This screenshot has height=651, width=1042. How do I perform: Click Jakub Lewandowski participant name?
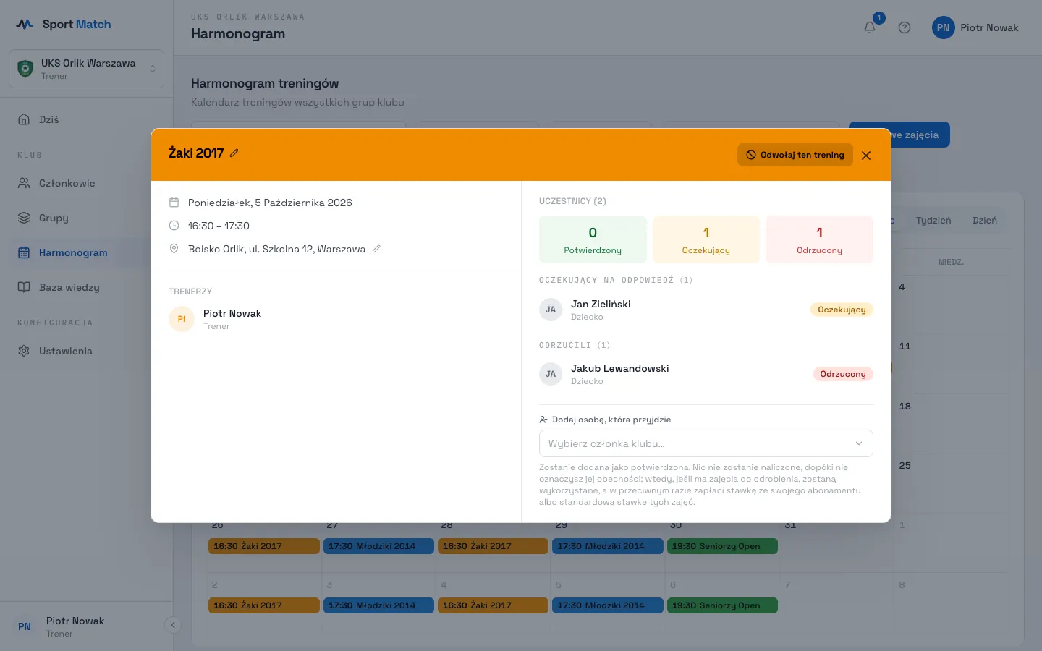[x=620, y=368]
